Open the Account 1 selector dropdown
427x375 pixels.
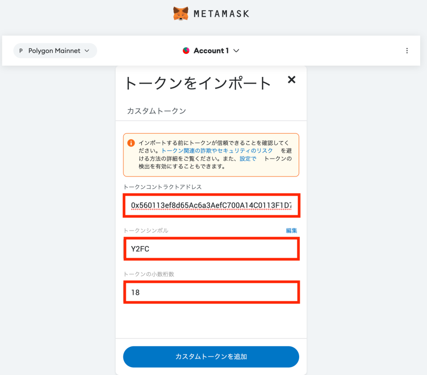(211, 51)
